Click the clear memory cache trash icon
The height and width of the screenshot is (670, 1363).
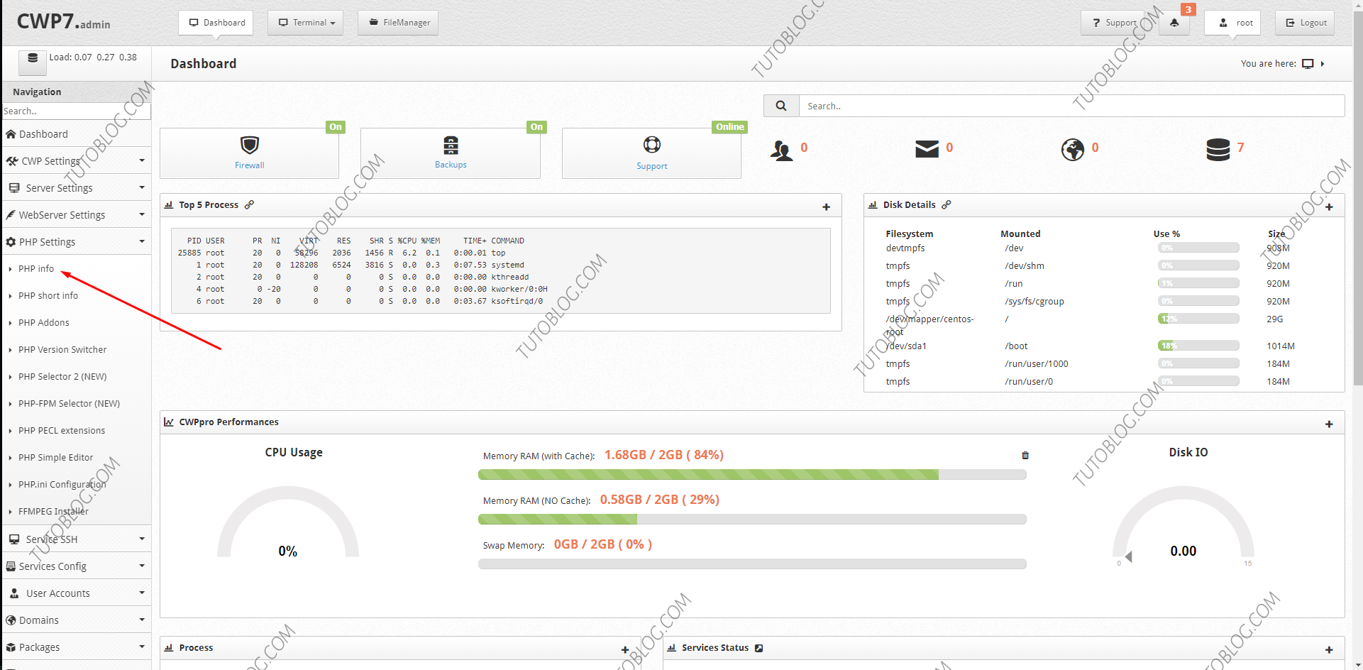click(1025, 456)
